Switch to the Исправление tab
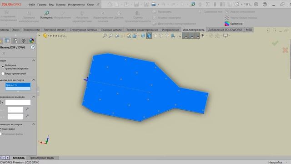Viewport: 291px width, 164px height. point(171,30)
